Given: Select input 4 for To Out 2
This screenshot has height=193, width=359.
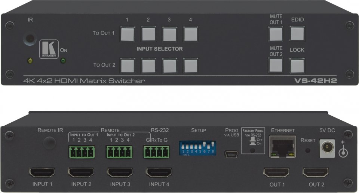Looking at the screenshot, I should click(190, 65).
